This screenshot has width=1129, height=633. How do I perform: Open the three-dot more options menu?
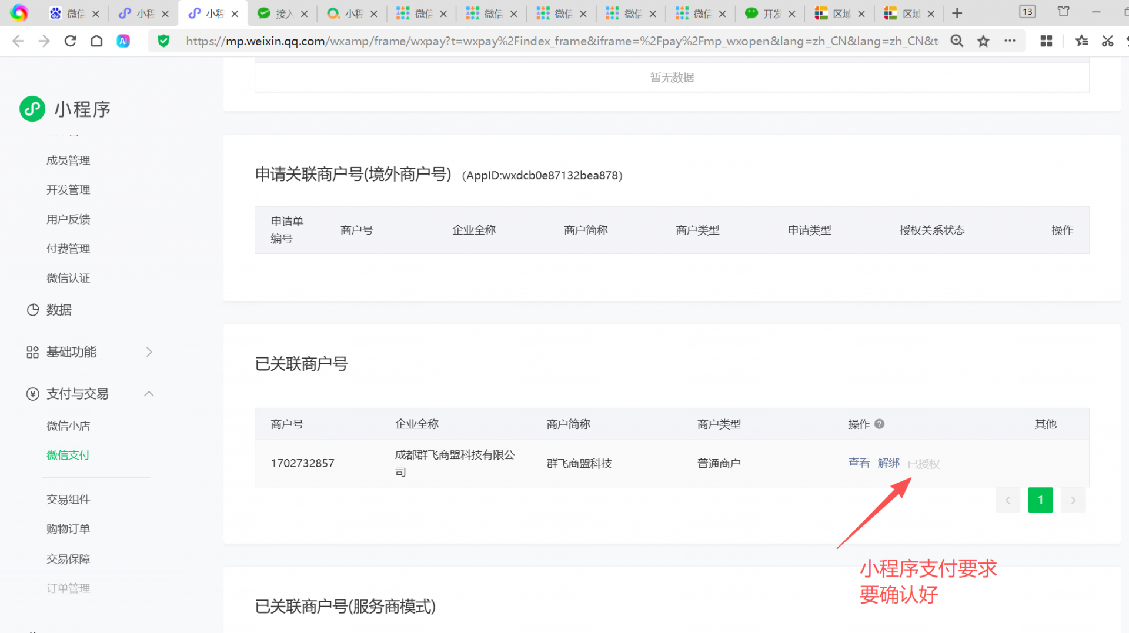coord(1010,41)
